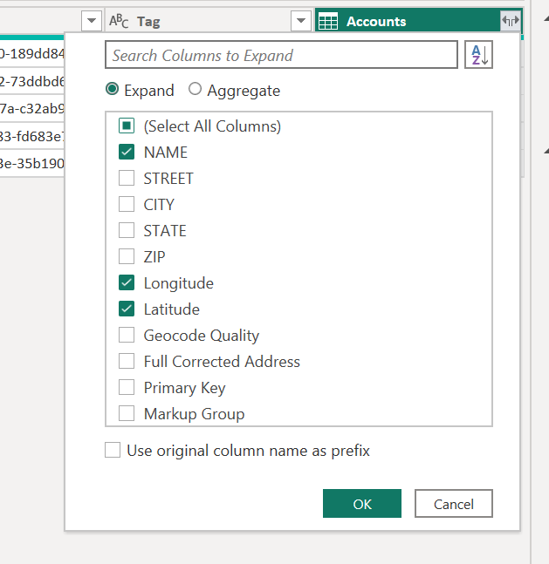This screenshot has height=564, width=549.
Task: Click the ABC text type icon for Tag
Action: point(119,22)
